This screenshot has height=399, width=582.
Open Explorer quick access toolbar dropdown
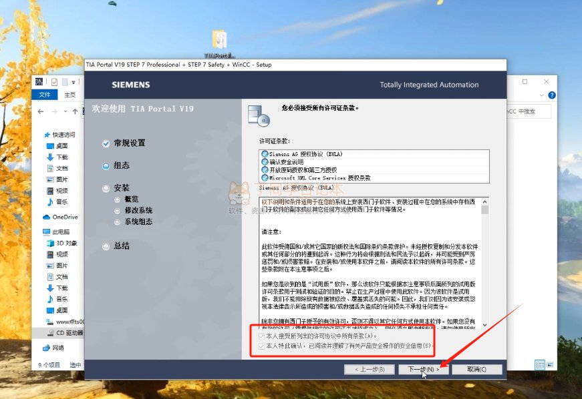click(x=74, y=82)
